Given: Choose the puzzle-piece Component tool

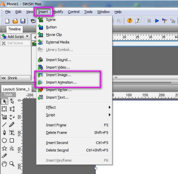Looking at the screenshot, I should click(x=12, y=148).
